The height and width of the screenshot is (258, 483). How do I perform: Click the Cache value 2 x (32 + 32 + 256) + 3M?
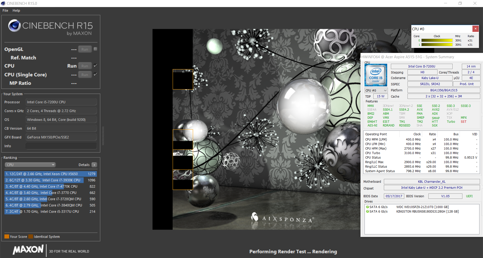tap(444, 96)
